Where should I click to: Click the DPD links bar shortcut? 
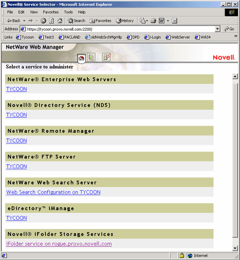click(133, 37)
